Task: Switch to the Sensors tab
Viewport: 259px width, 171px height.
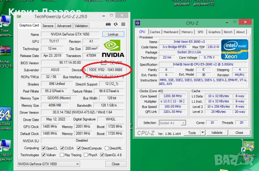Action: click(48, 26)
